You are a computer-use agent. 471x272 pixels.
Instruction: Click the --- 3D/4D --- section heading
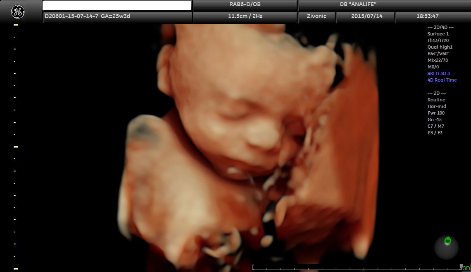[x=440, y=27]
